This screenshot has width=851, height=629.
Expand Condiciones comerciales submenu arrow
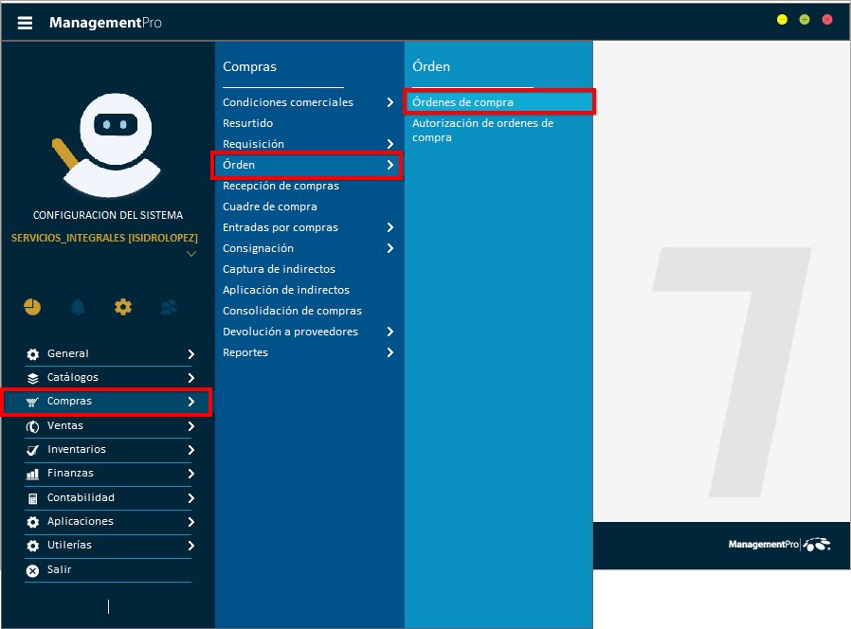(390, 102)
